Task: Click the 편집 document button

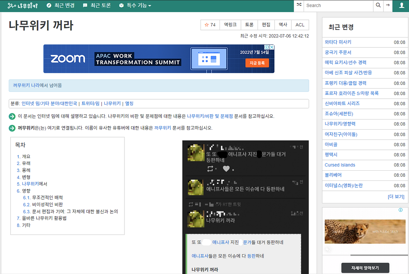Action: [266, 25]
